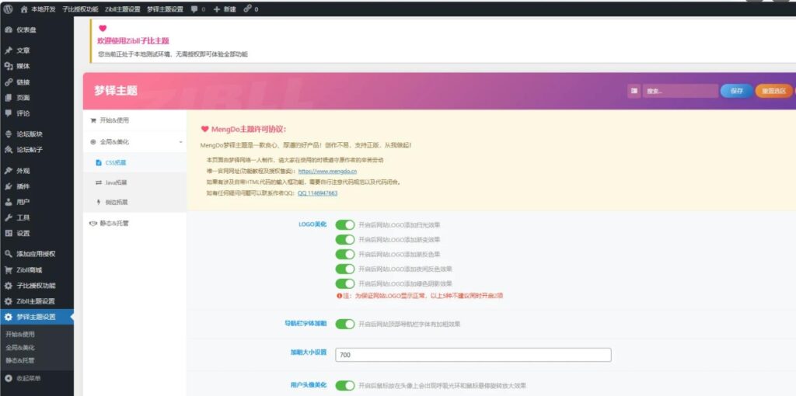Open 工具 wrench icon in sidebar
This screenshot has width=796, height=396.
[x=8, y=217]
